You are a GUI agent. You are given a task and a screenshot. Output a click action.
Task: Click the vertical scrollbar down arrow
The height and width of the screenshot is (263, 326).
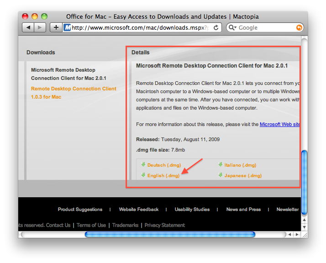(305, 227)
